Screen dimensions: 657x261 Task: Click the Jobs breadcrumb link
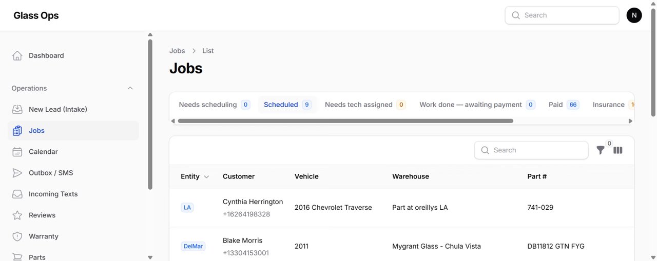click(177, 51)
